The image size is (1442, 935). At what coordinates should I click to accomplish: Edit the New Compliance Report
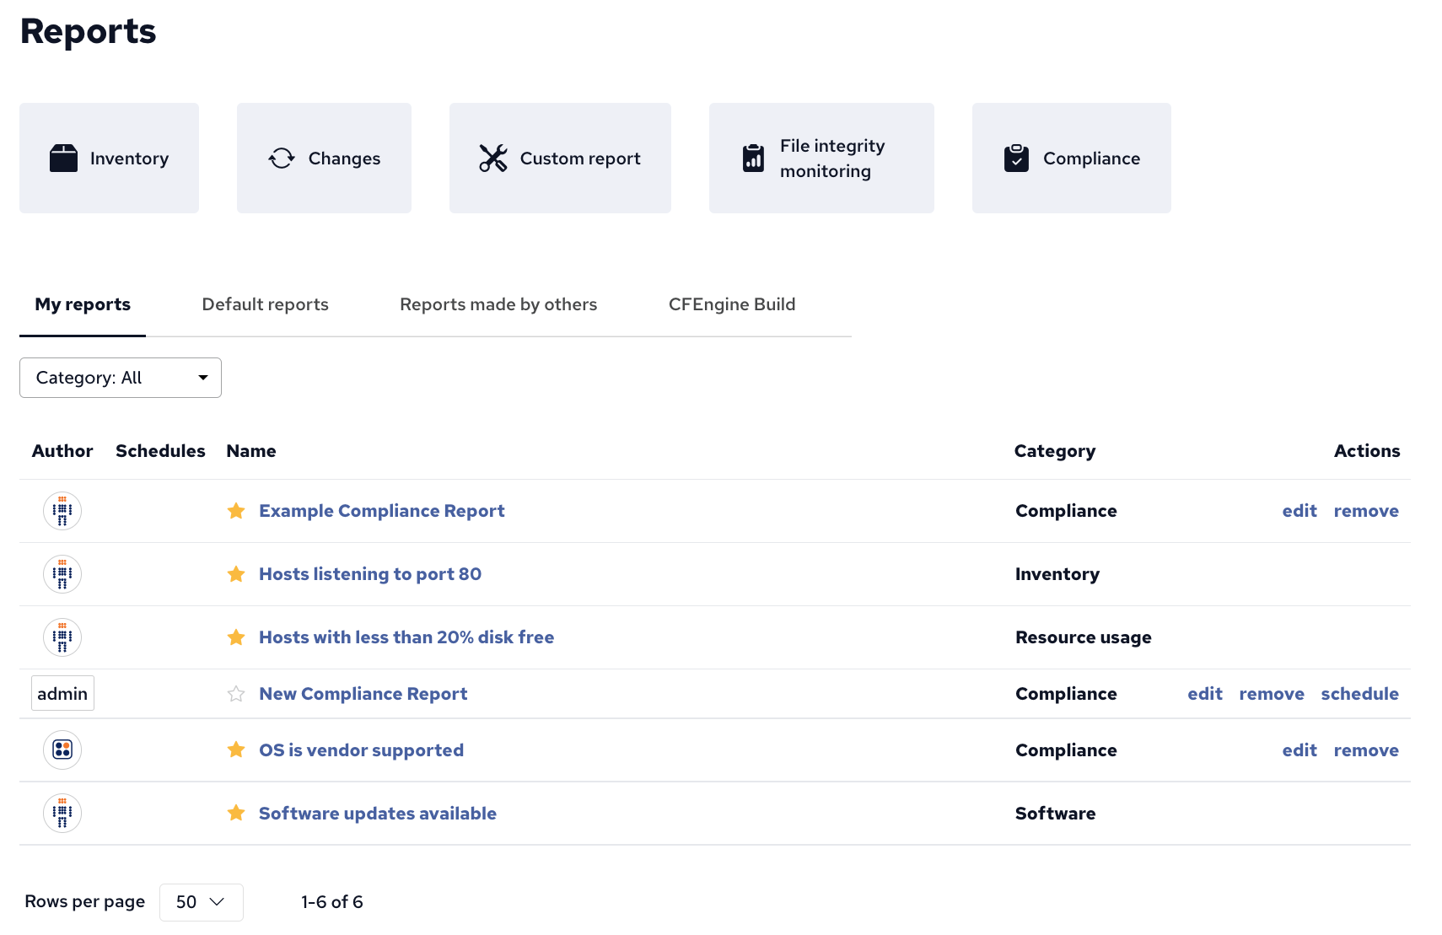(1205, 694)
